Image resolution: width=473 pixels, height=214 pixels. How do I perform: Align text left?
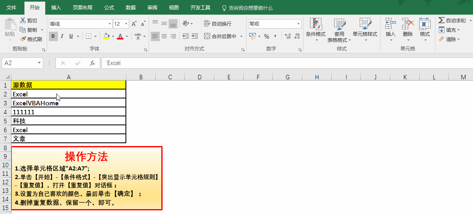pos(155,37)
